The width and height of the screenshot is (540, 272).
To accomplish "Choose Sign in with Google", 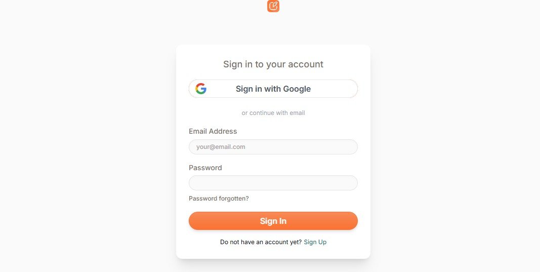I will pyautogui.click(x=273, y=89).
